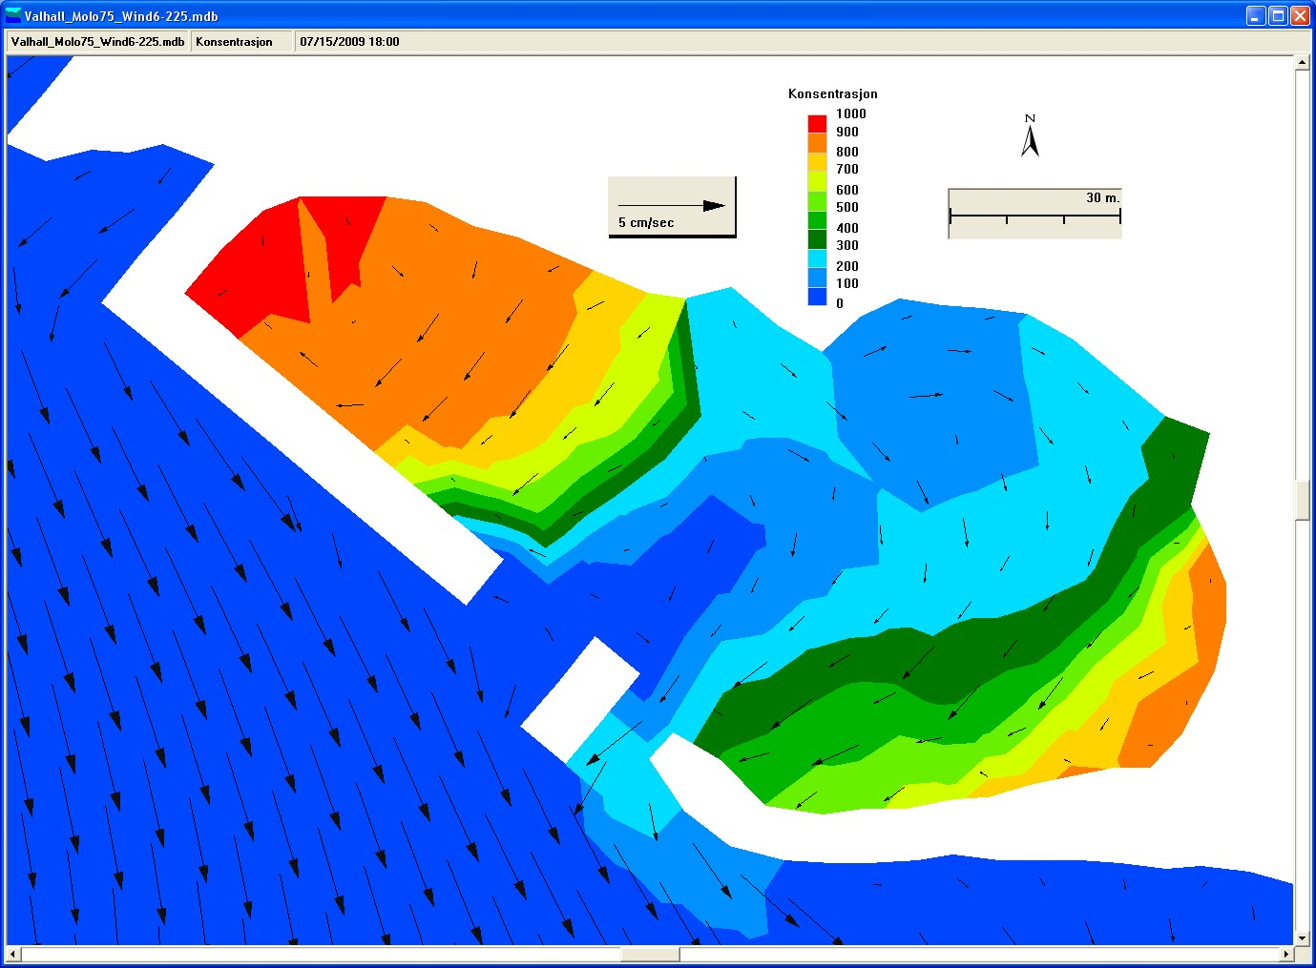The image size is (1316, 968).
Task: Click the horizontal scrollbar thumb
Action: [650, 954]
